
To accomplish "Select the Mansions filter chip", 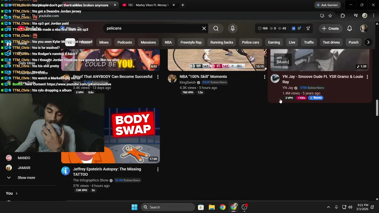I will (148, 42).
